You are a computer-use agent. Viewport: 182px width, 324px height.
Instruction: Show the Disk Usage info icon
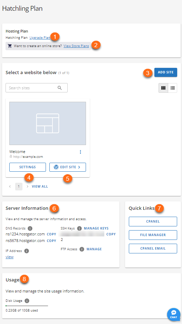tap(27, 301)
